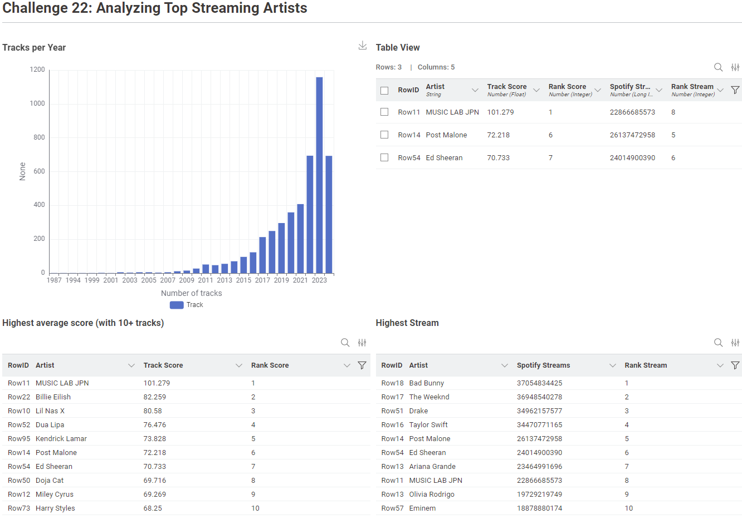The image size is (742, 529).
Task: Open settings sliders icon in Table View
Action: (x=735, y=67)
